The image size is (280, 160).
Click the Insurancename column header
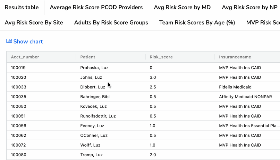tap(235, 57)
